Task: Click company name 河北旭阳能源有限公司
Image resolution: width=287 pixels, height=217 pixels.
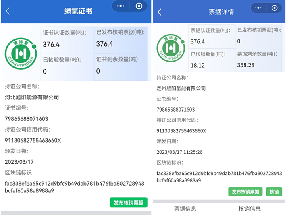Action: click(32, 97)
